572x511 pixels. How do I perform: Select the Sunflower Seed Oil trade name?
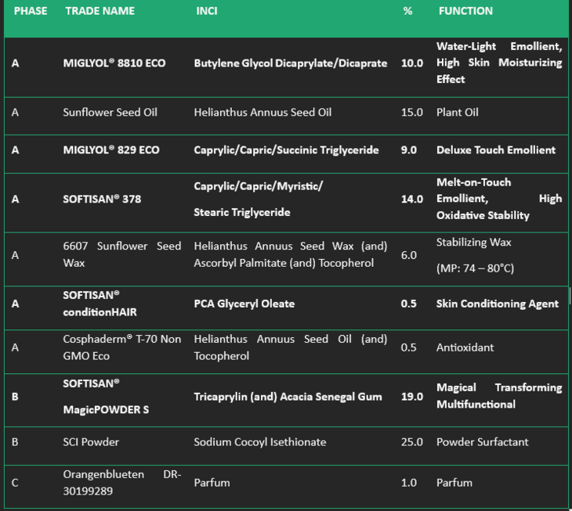[x=110, y=112]
